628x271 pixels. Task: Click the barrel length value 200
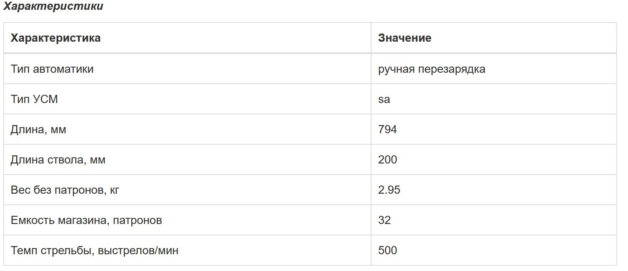coord(388,159)
